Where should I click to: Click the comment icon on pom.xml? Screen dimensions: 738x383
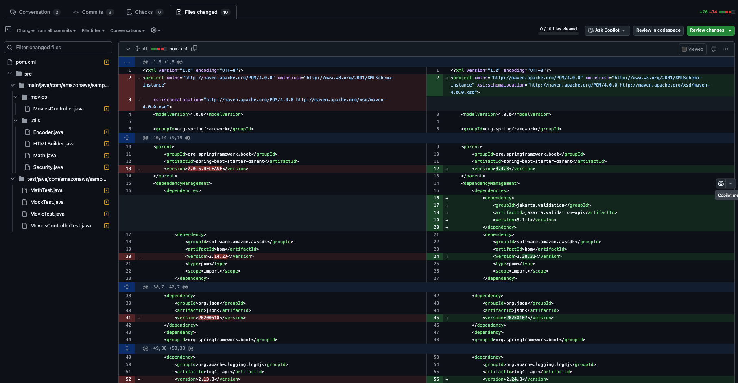pos(714,49)
